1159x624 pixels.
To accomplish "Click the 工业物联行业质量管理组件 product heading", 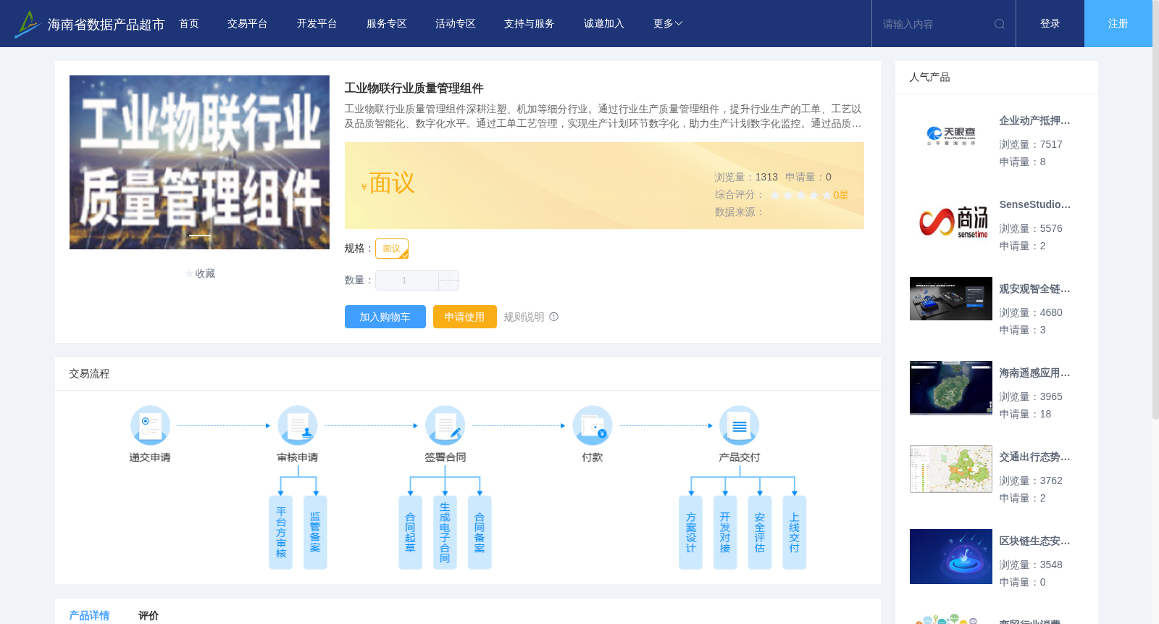I will click(414, 88).
